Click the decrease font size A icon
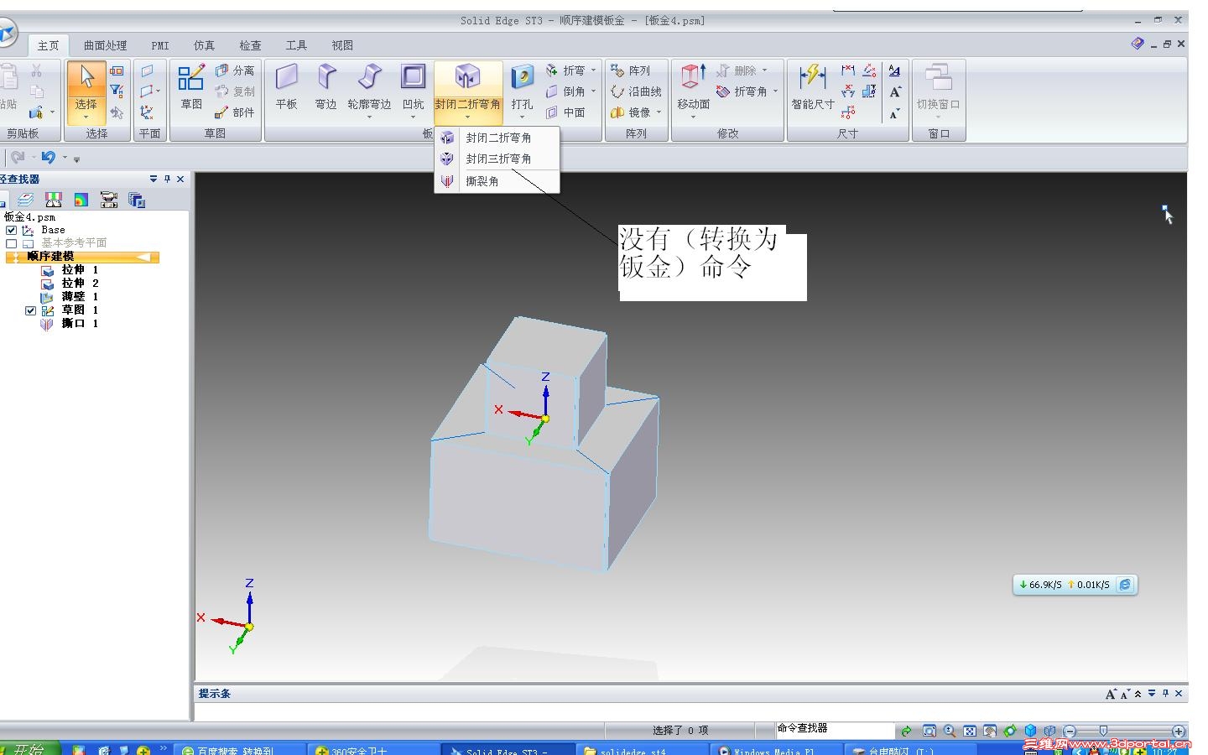Viewport: 1208px width, 755px height. tap(894, 112)
